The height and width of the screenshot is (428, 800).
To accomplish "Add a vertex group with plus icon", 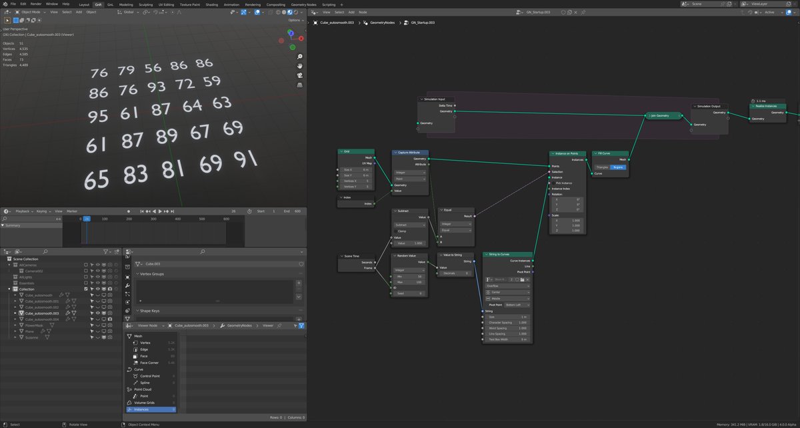I will (x=299, y=283).
